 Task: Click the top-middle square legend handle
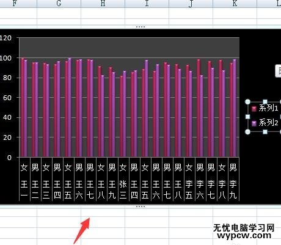pyautogui.click(x=265, y=102)
